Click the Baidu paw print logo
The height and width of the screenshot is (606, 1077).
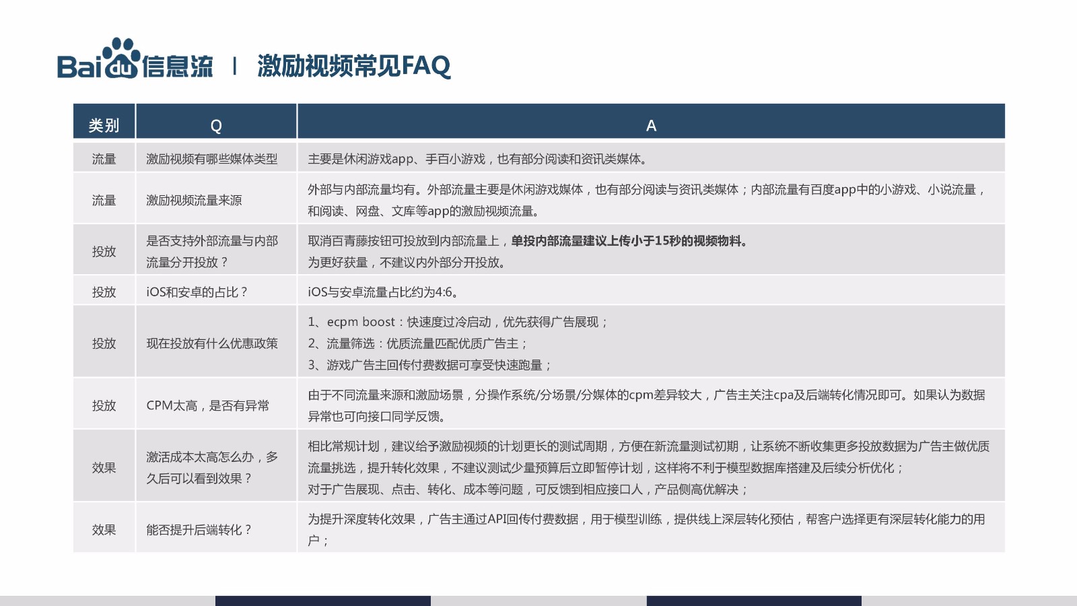121,58
